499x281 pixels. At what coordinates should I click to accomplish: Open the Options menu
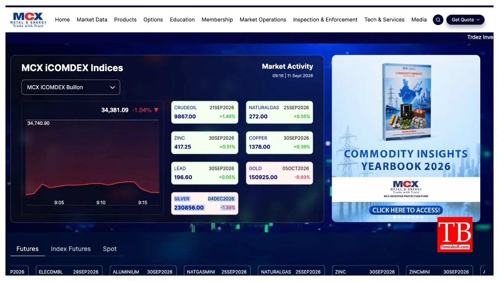[153, 20]
